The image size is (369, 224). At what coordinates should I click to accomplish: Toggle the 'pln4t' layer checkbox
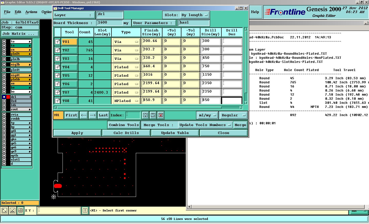click(x=4, y=70)
